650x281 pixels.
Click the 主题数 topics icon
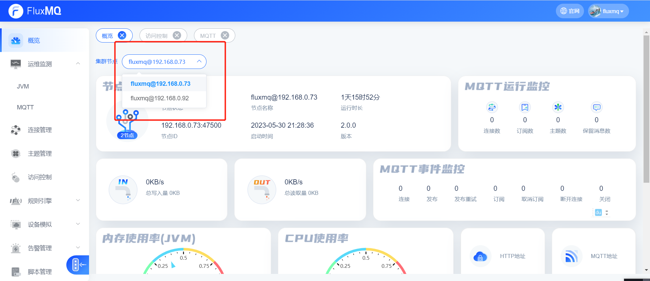coord(558,107)
